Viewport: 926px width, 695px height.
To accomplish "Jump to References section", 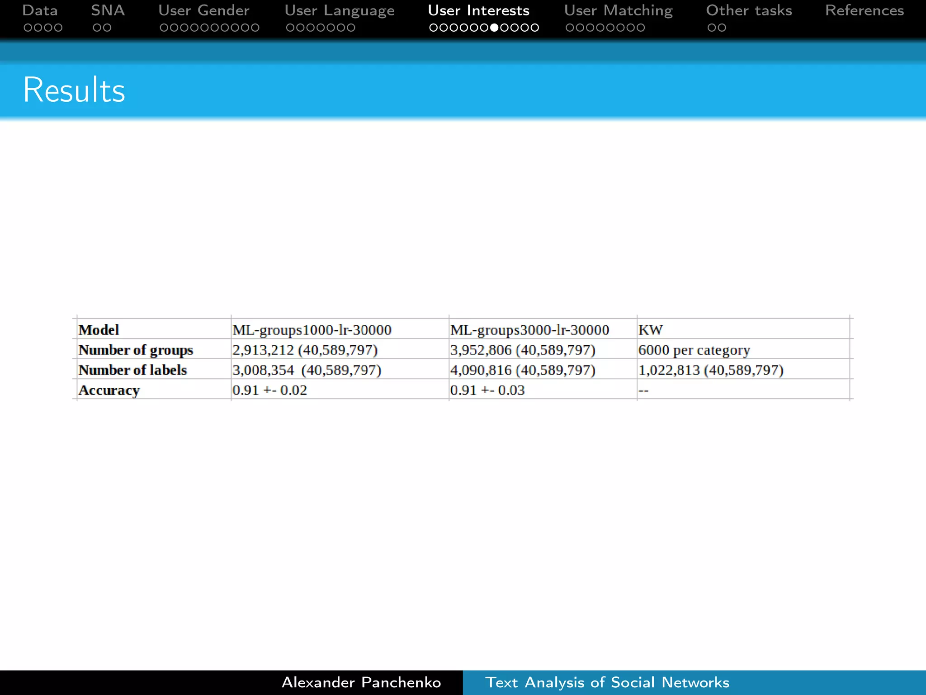I will 864,10.
